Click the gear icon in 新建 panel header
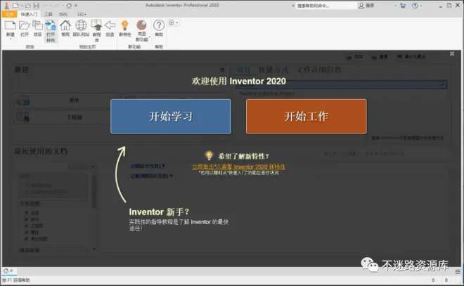Image resolution: width=464 pixels, height=286 pixels. [x=222, y=70]
